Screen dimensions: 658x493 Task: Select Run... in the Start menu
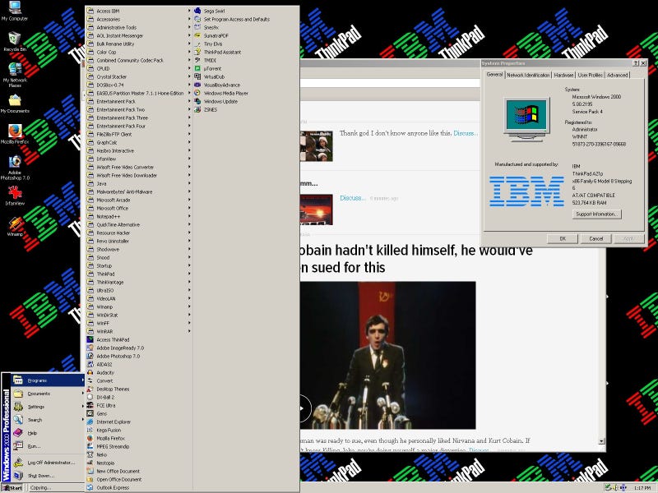click(48, 446)
